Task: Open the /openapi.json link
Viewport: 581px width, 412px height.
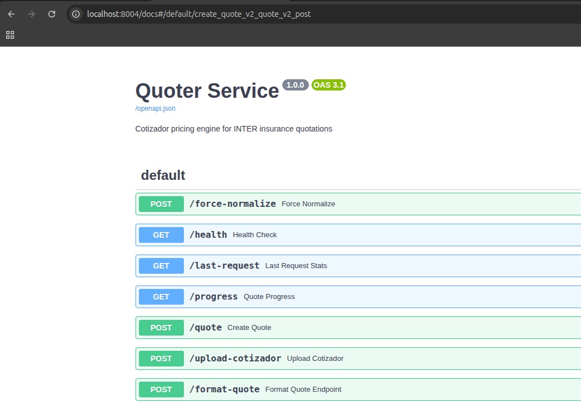Action: point(155,108)
